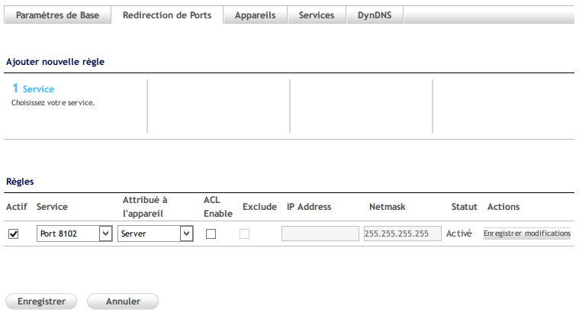Viewport: 579px width, 319px height.
Task: Cancel changes with the Annuler button
Action: pos(123,301)
